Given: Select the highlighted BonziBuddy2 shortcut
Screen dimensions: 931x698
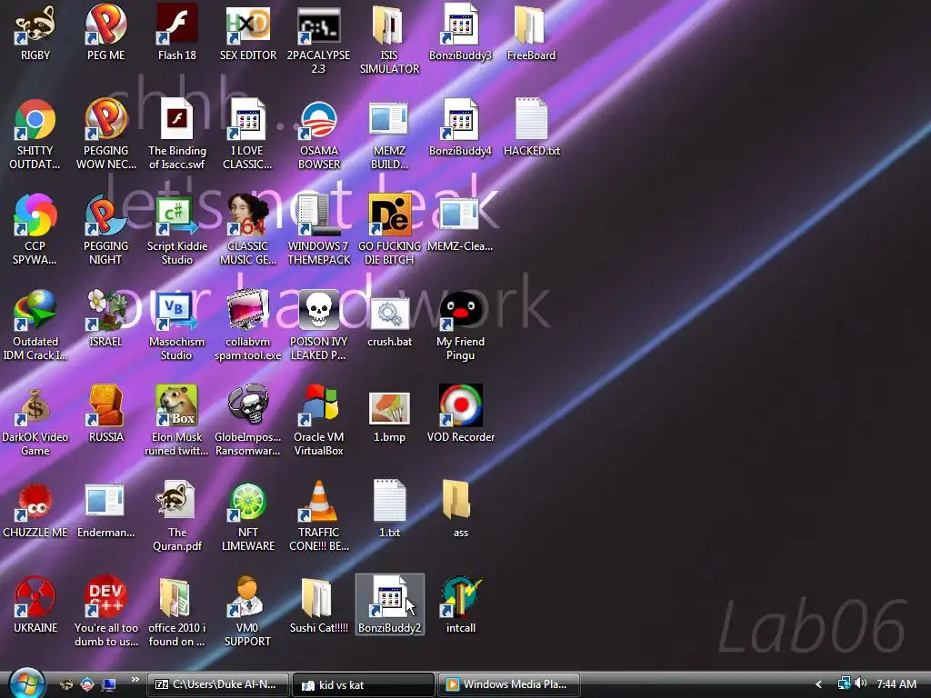Looking at the screenshot, I should point(389,603).
